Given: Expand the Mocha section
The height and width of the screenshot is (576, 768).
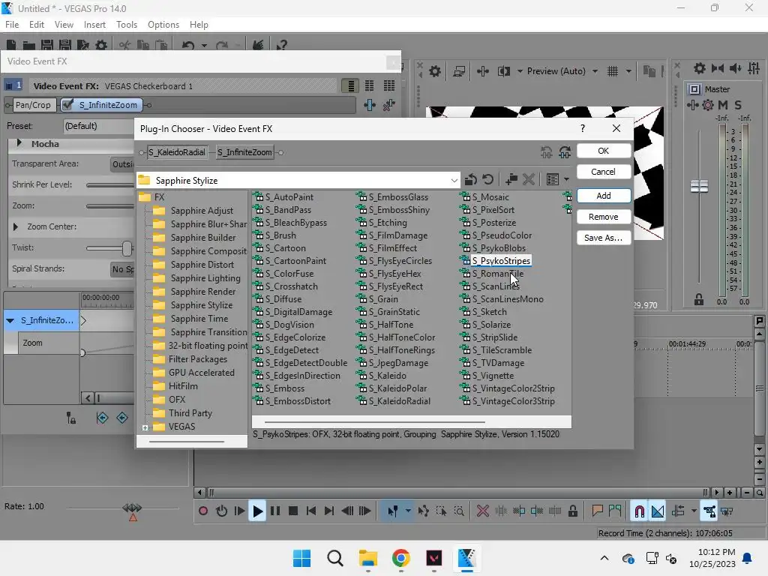Looking at the screenshot, I should tap(19, 143).
